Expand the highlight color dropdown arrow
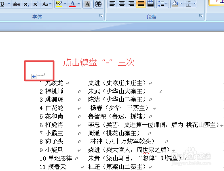The height and width of the screenshot is (171, 224). (x=65, y=4)
